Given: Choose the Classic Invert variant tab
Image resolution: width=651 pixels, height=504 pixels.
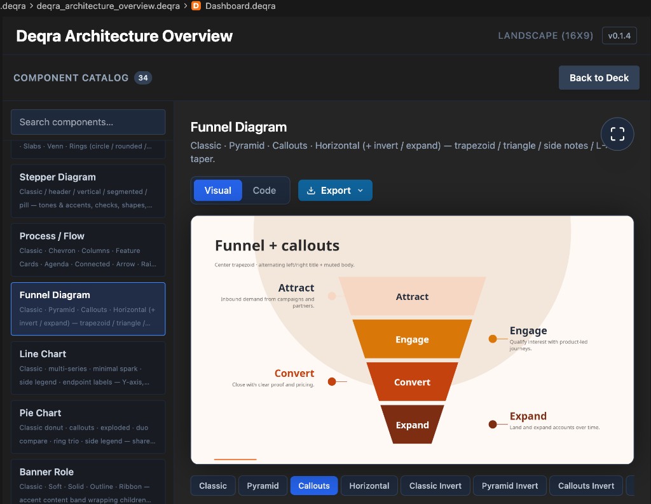Looking at the screenshot, I should 435,486.
